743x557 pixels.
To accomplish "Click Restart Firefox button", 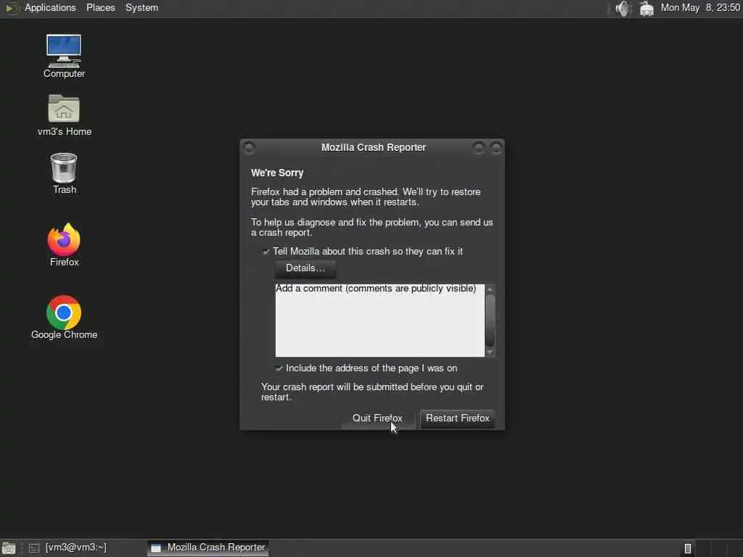I will pyautogui.click(x=458, y=418).
